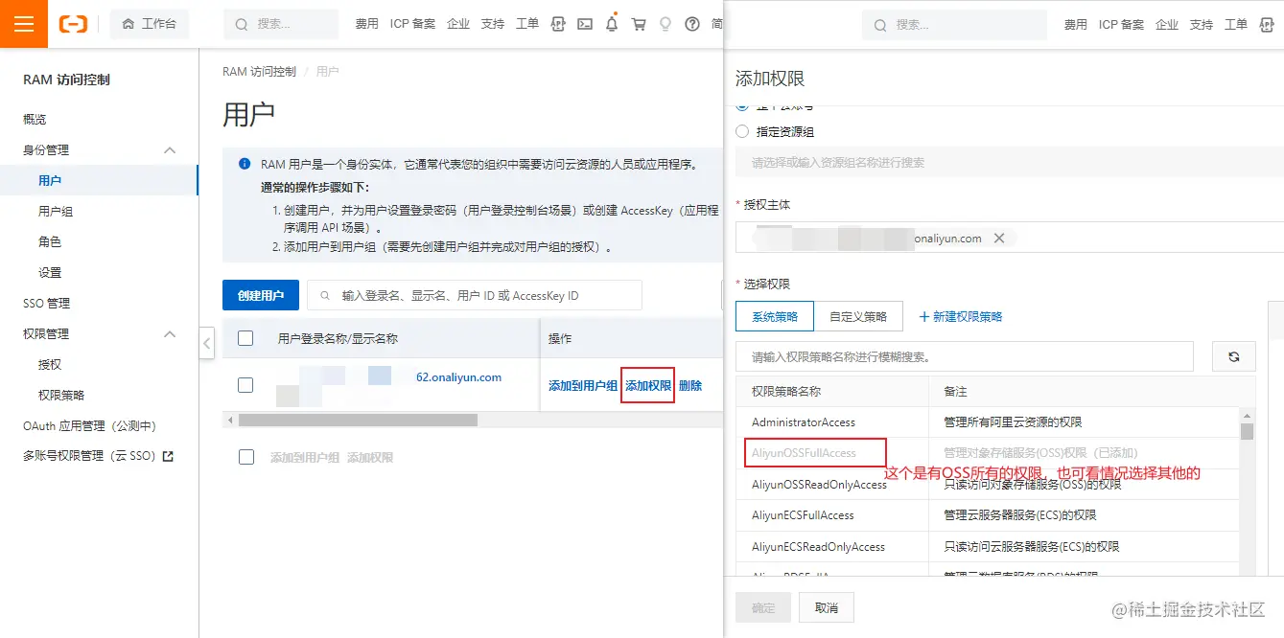Open SSO 管理 in the sidebar
1284x638 pixels.
pos(47,303)
